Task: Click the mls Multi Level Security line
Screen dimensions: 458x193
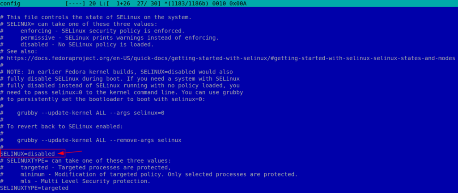Action: point(85,181)
